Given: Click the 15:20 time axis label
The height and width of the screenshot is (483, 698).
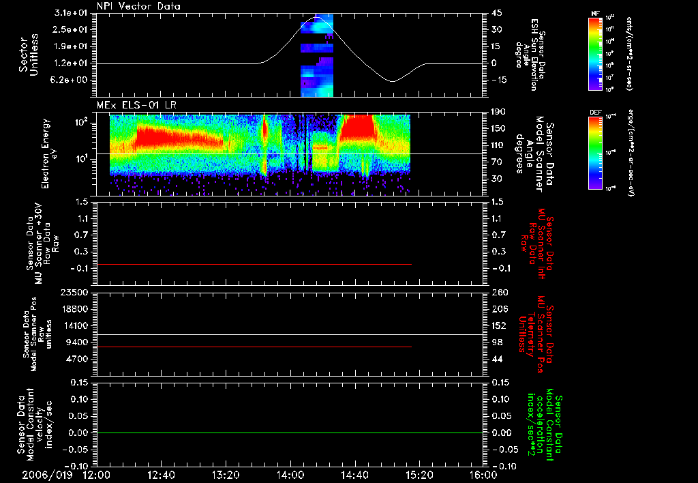Looking at the screenshot, I should tap(419, 475).
